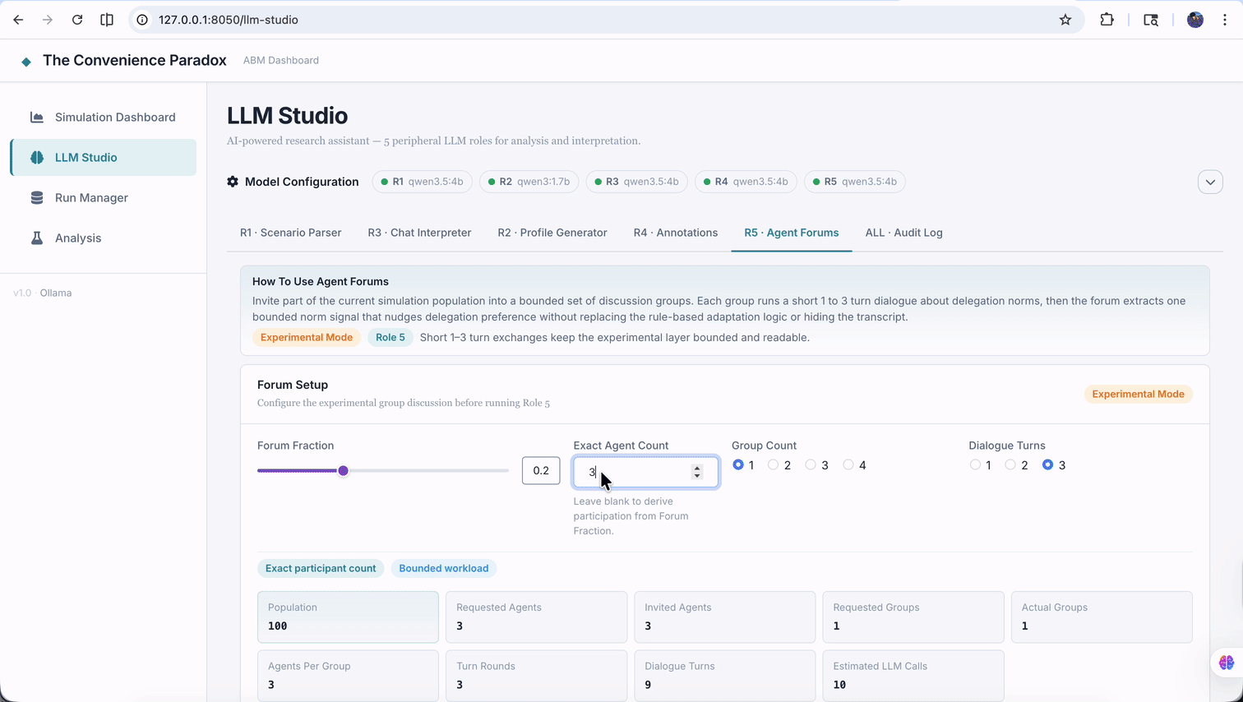The width and height of the screenshot is (1243, 702).
Task: Go back to the previous browser page
Action: click(18, 20)
